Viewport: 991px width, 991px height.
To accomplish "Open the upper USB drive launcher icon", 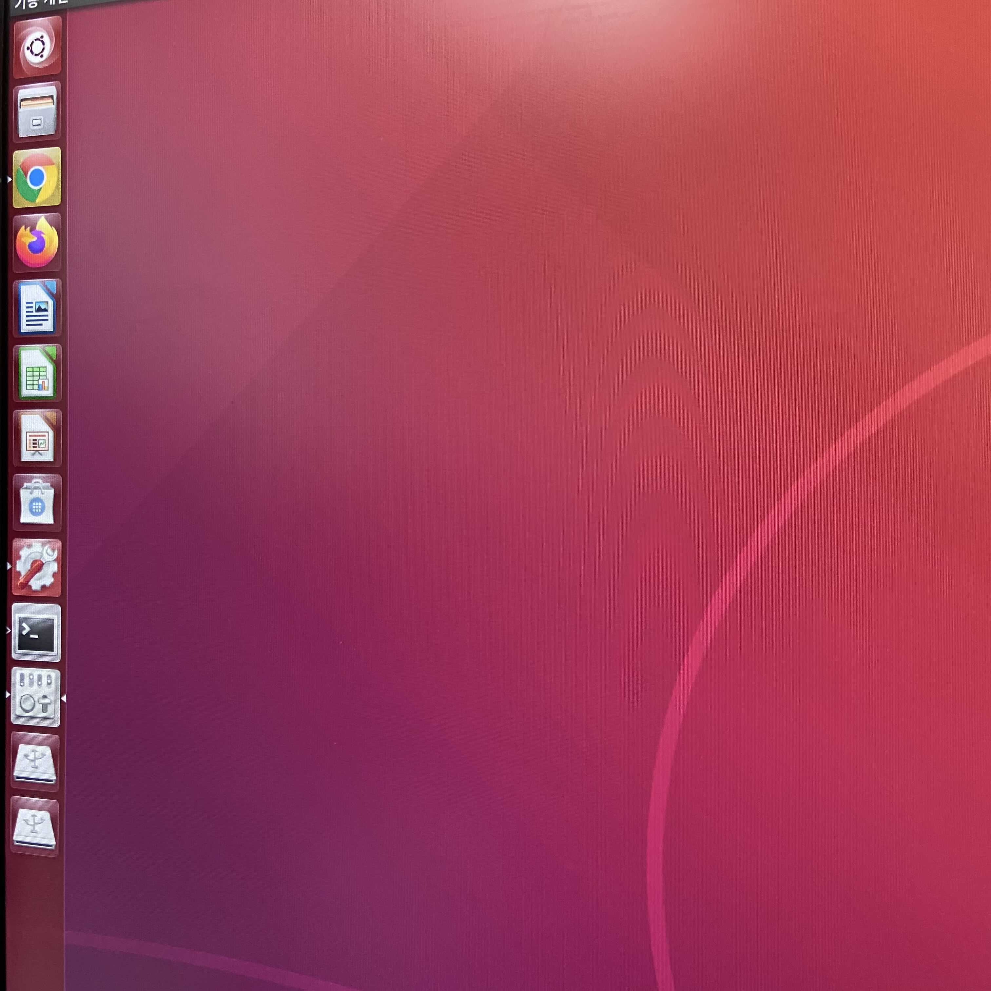I will [x=35, y=762].
